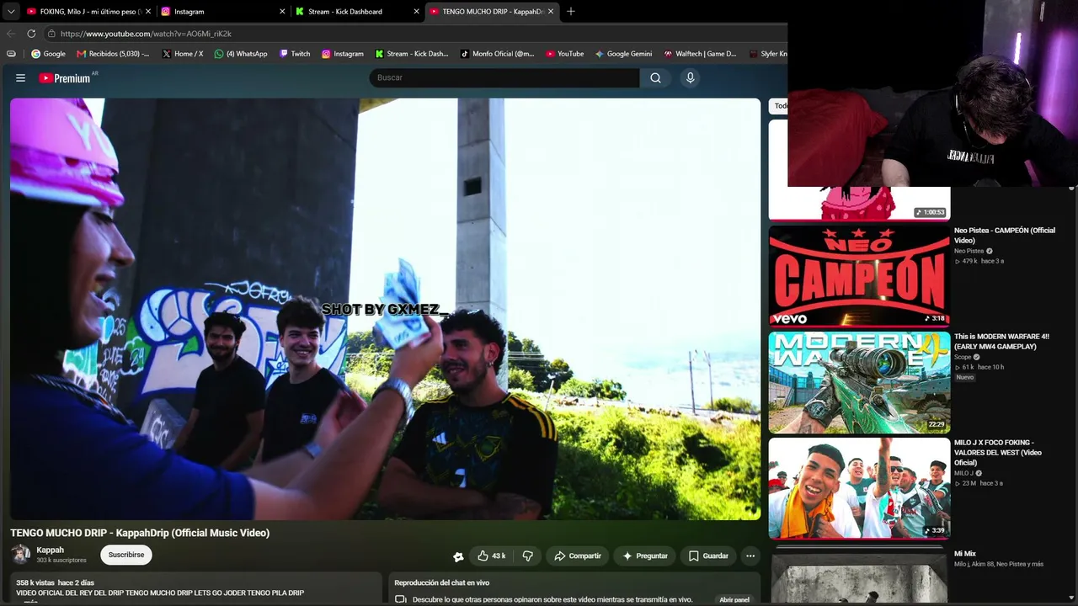Open the YouTube guide hamburger menu
The width and height of the screenshot is (1078, 606).
point(20,77)
